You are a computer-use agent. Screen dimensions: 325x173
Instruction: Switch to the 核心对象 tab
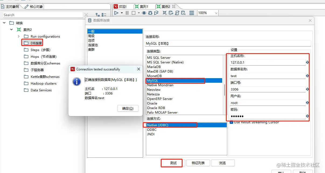[34, 6]
